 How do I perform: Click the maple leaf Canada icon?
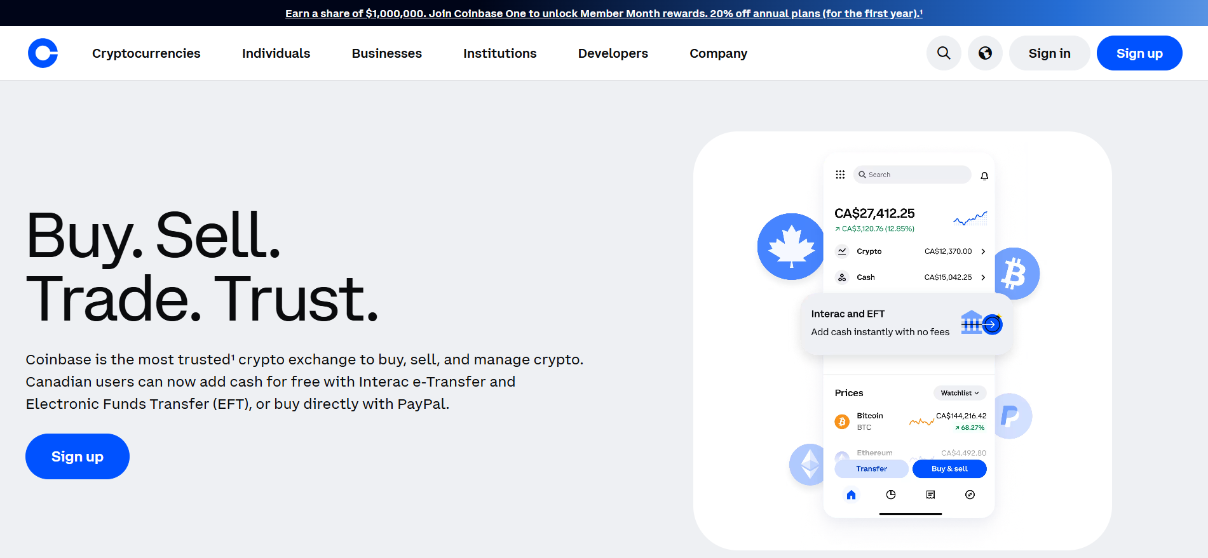791,246
